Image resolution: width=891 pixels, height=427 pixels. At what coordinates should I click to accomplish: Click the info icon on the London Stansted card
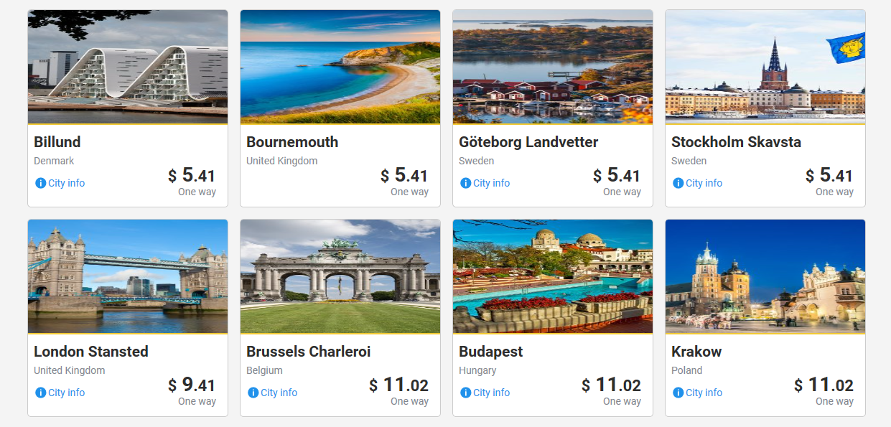[x=41, y=393]
